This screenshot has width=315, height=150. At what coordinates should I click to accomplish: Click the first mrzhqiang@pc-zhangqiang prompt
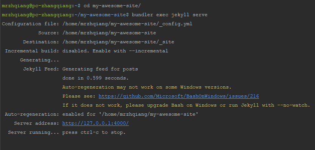[37, 6]
